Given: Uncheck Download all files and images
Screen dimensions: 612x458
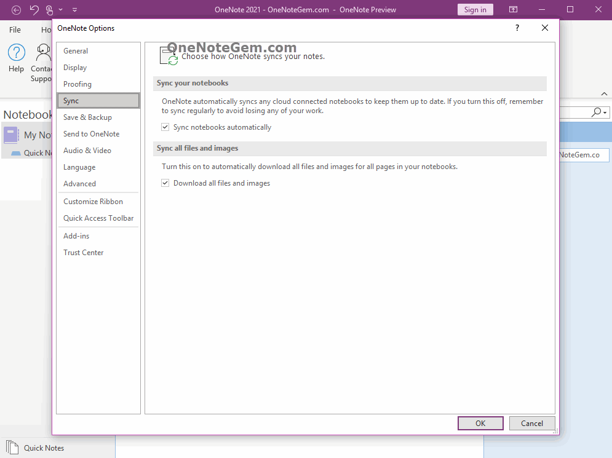Looking at the screenshot, I should tap(165, 183).
